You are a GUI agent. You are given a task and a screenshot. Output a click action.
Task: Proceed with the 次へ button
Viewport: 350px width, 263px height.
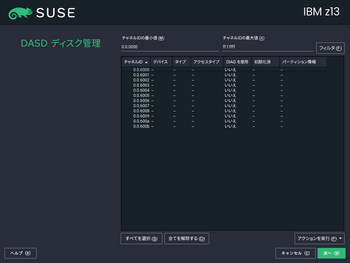click(331, 253)
